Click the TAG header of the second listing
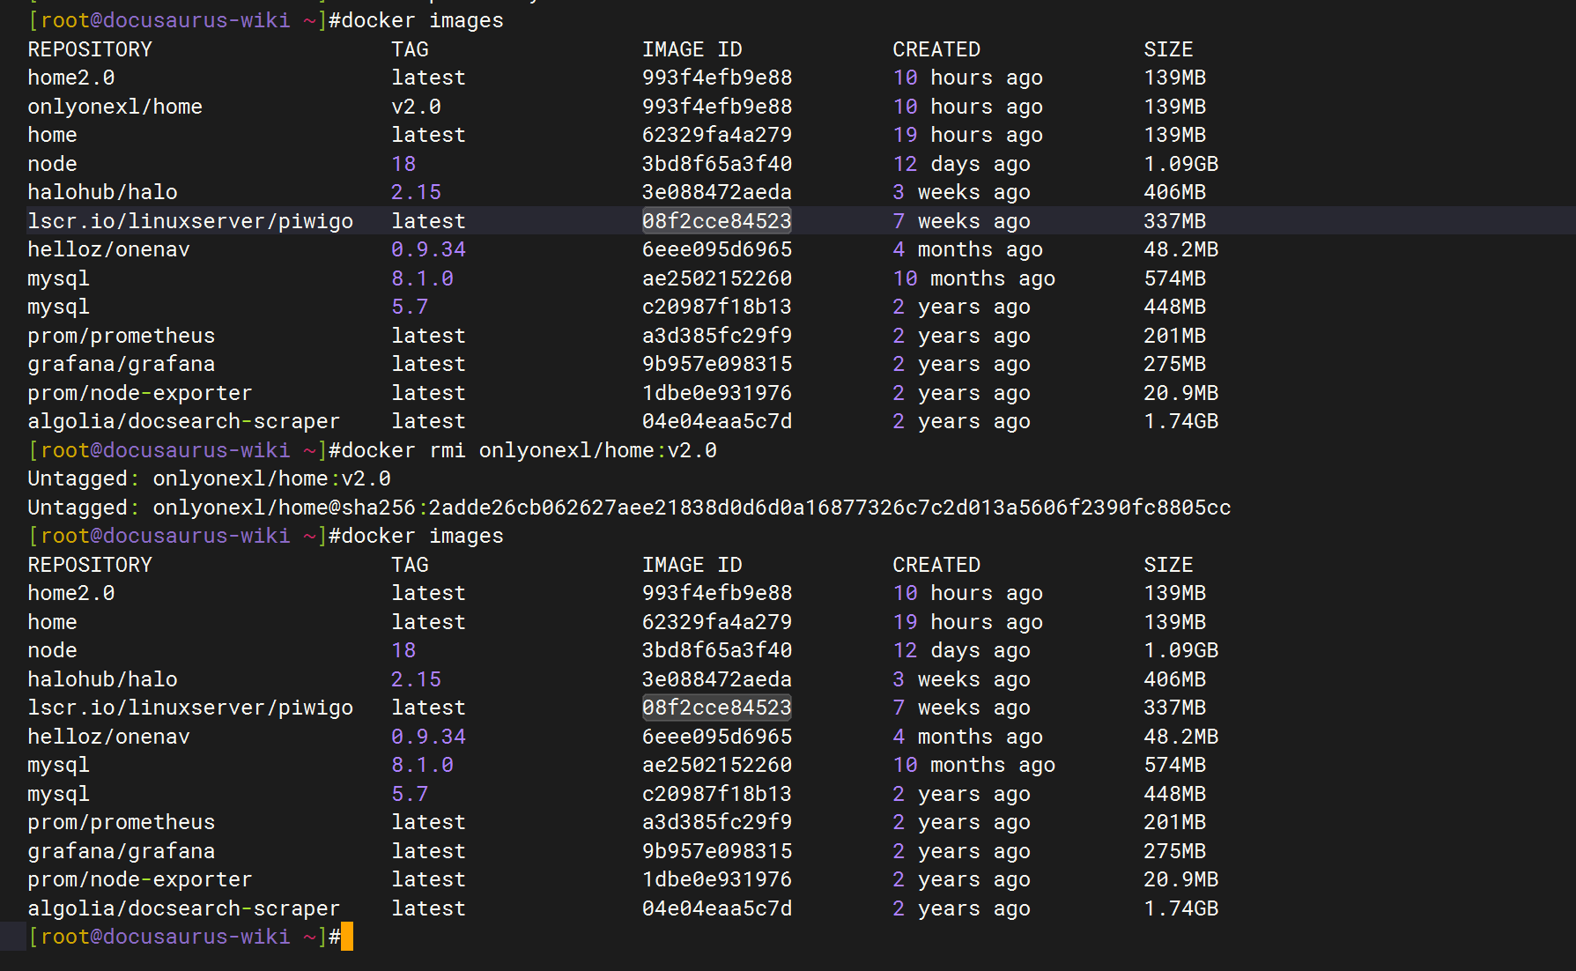 click(x=411, y=565)
